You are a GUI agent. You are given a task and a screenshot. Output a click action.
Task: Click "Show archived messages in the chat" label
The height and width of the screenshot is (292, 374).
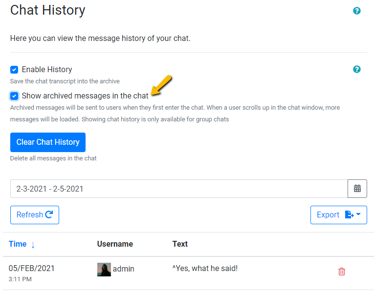pyautogui.click(x=85, y=96)
